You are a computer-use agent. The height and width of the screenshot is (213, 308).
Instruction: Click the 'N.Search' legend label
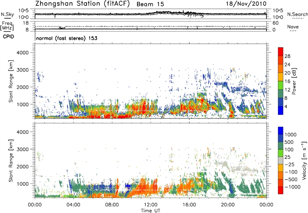click(298, 14)
